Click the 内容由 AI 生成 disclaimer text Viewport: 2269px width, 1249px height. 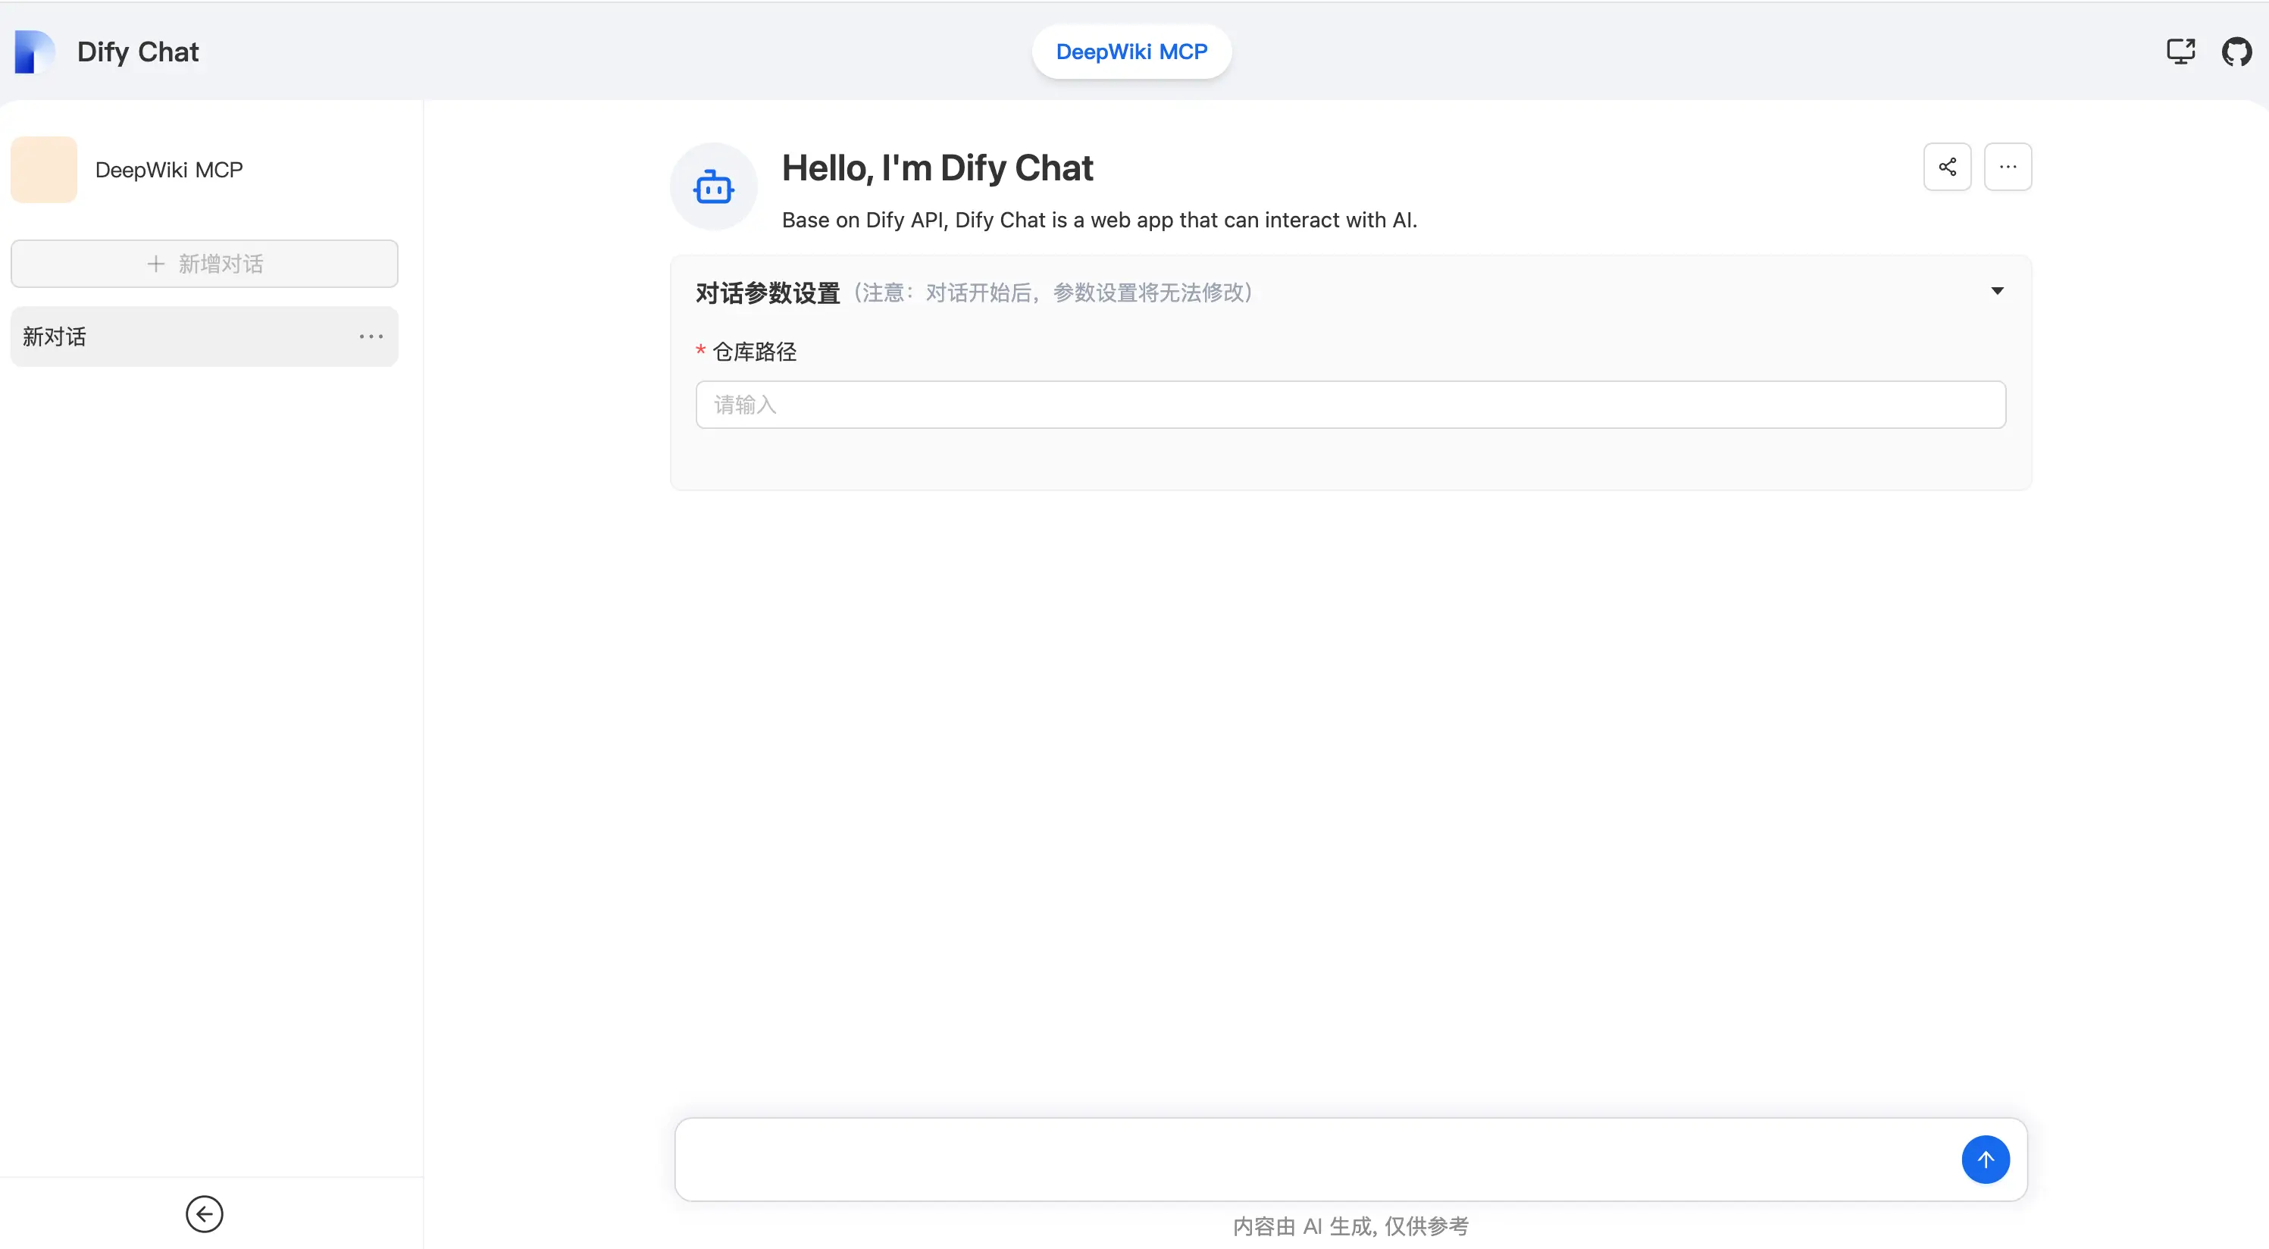[1351, 1226]
